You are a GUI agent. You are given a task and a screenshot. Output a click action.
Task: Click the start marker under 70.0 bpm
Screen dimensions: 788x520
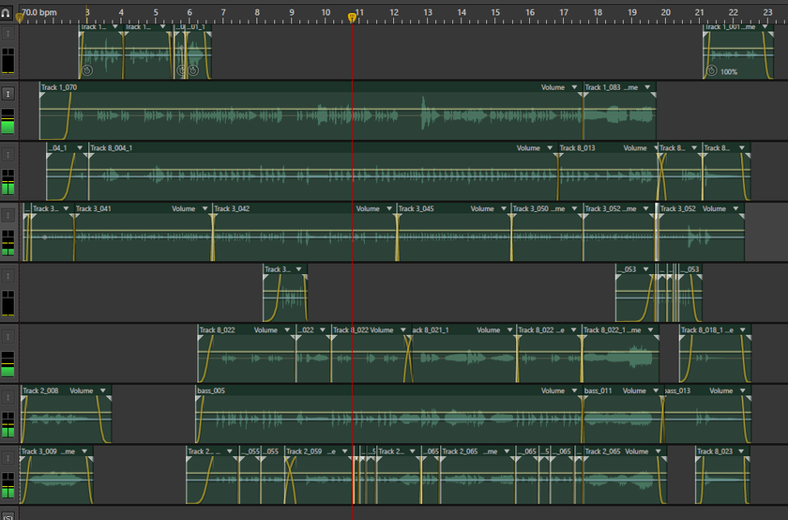point(20,19)
